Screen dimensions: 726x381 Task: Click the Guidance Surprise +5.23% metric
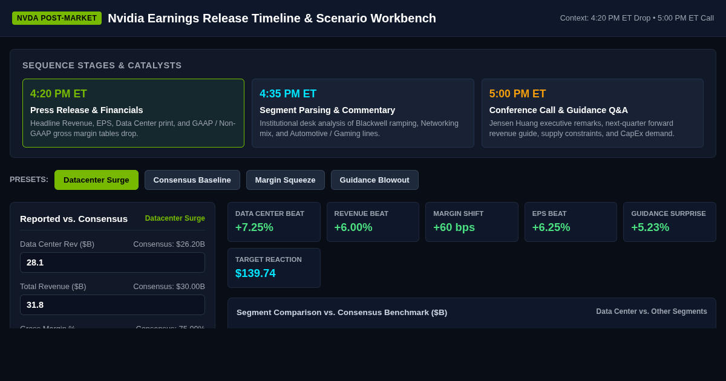(670, 222)
